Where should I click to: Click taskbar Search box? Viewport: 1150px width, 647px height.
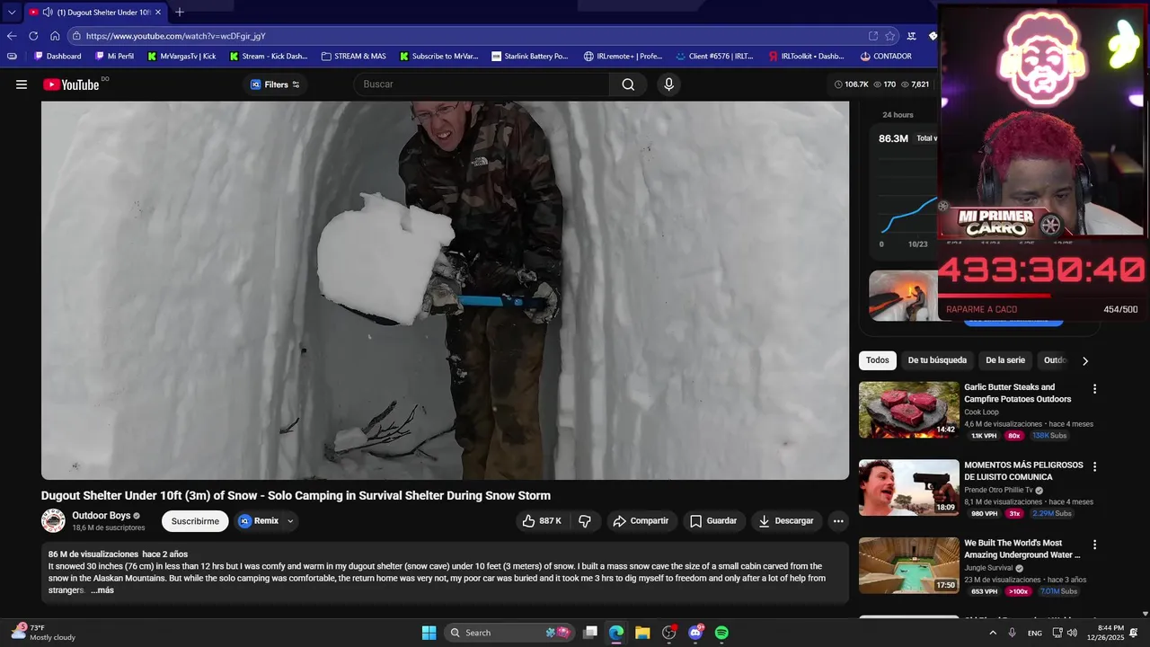(509, 633)
